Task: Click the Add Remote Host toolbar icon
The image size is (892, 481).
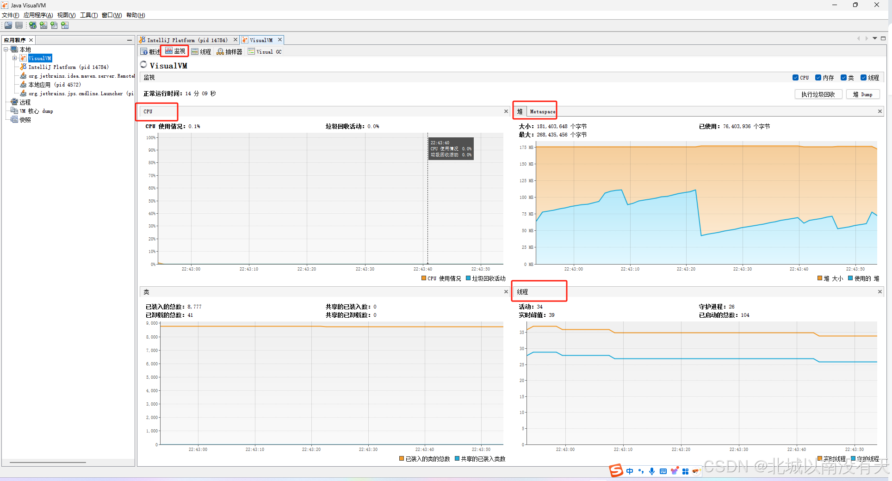Action: (33, 25)
